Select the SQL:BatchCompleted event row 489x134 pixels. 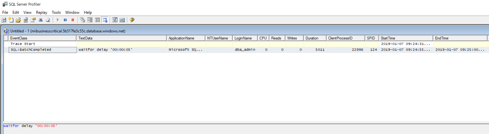pyautogui.click(x=31, y=50)
